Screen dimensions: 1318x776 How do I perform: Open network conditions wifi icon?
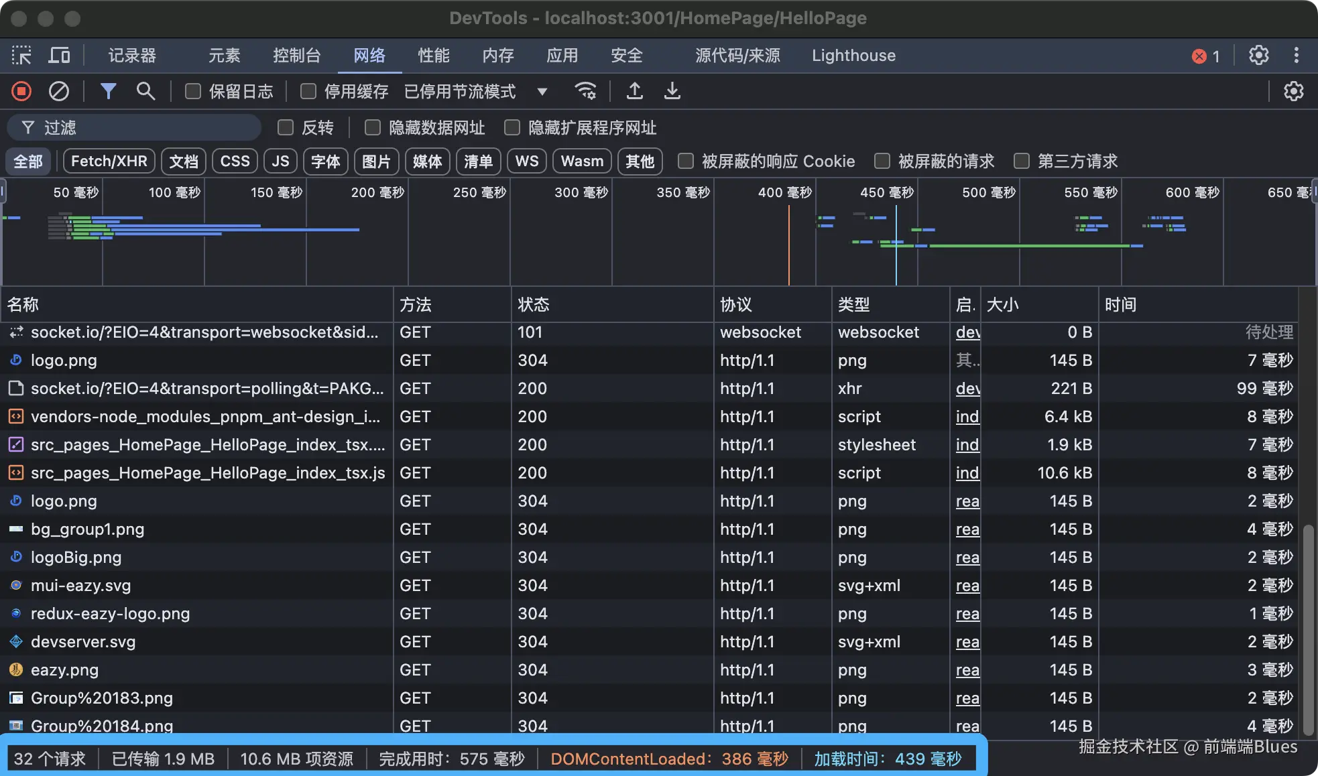pyautogui.click(x=585, y=91)
